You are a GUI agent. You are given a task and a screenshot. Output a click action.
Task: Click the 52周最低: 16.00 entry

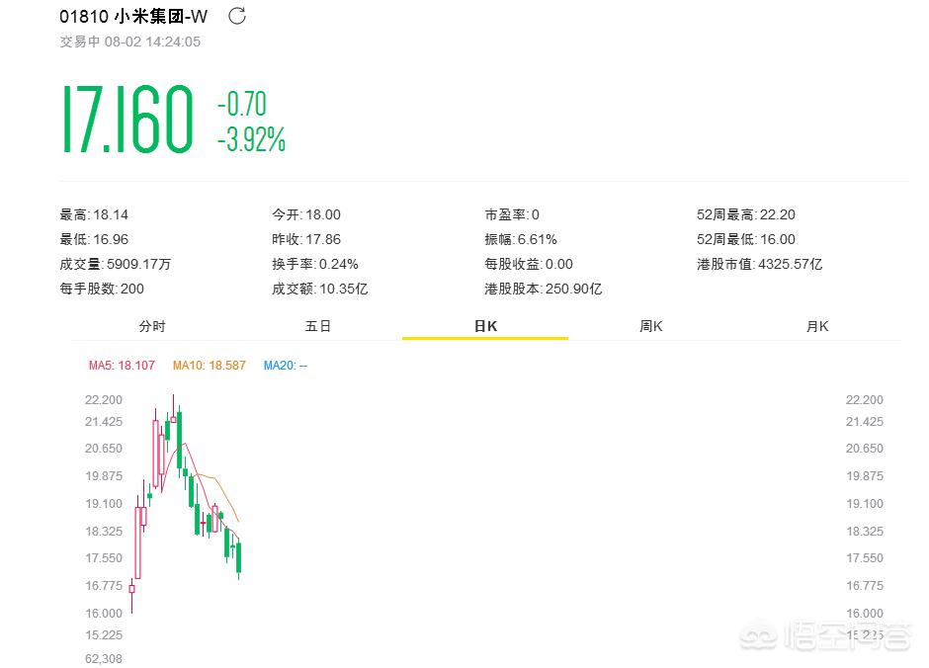tap(746, 240)
